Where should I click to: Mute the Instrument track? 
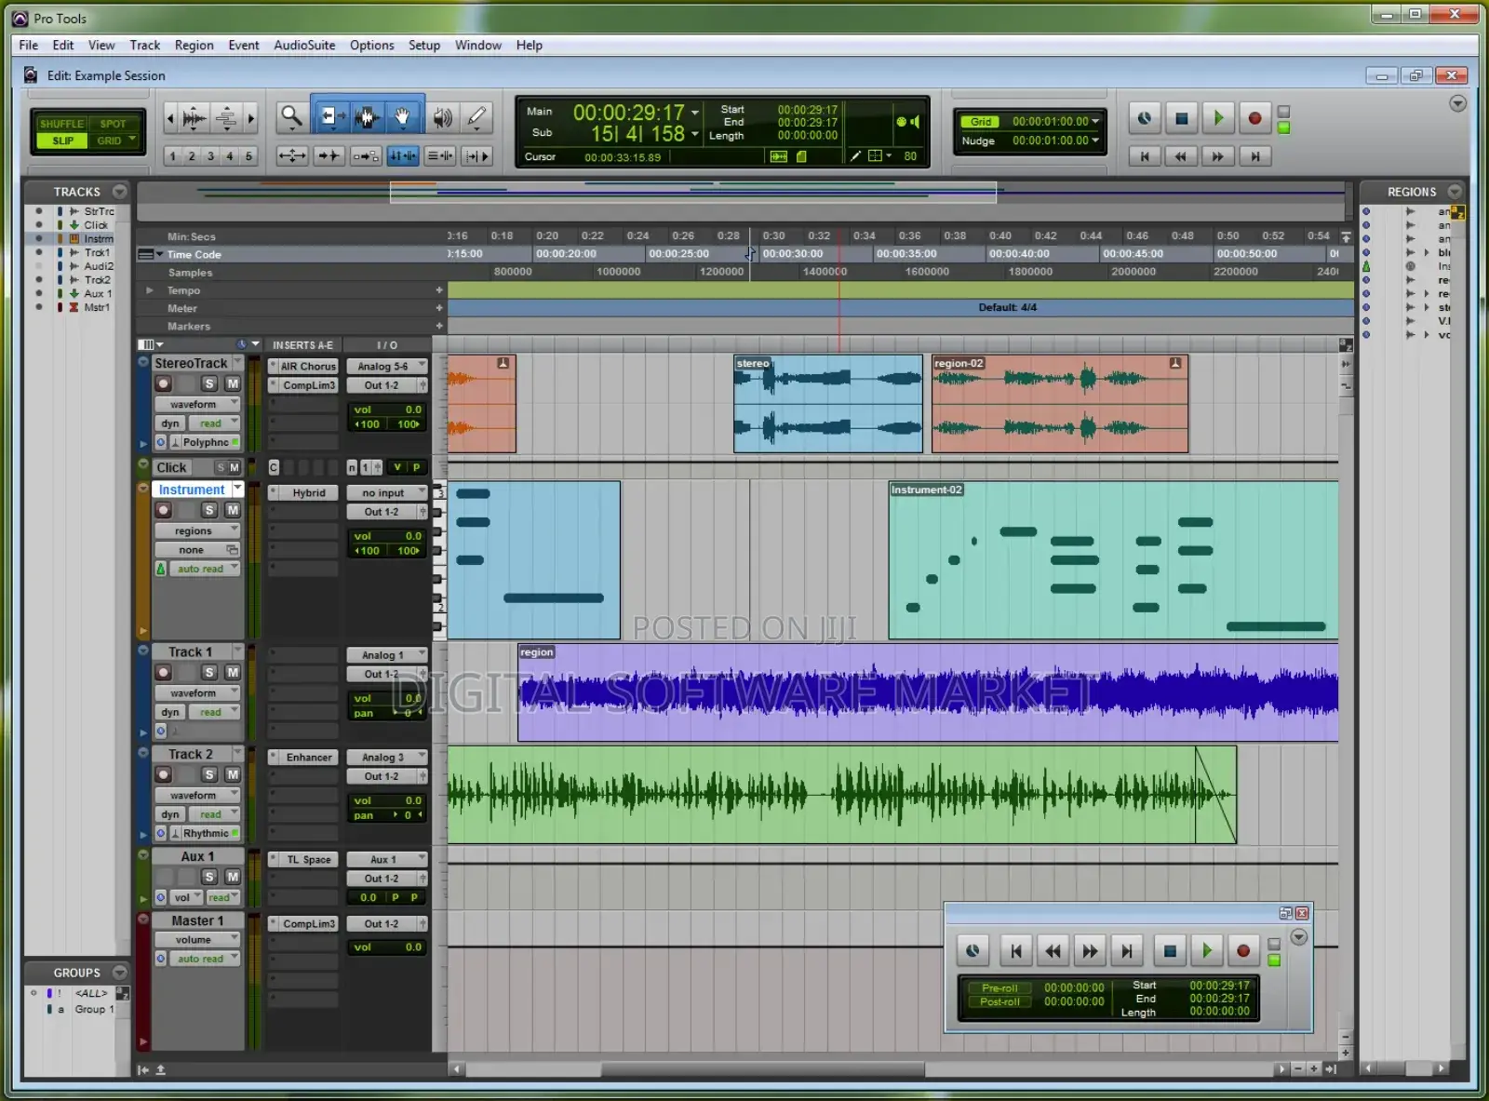[x=233, y=510]
